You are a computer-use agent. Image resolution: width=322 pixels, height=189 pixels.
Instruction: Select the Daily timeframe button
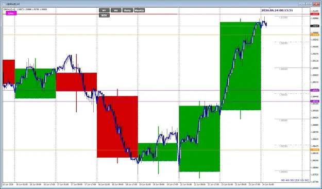128,10
